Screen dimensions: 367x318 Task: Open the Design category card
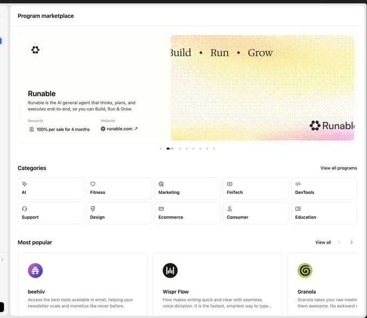click(119, 213)
